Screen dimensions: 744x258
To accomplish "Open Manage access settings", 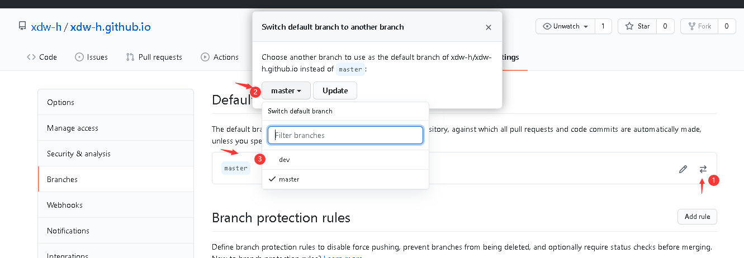I will click(73, 128).
